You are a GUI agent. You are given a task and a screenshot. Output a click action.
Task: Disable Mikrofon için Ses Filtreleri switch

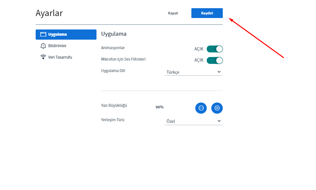[x=215, y=60]
